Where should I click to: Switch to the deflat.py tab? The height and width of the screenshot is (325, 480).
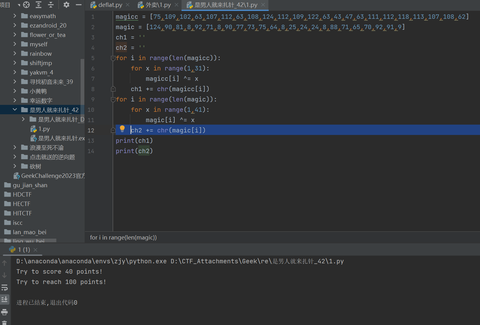pyautogui.click(x=110, y=5)
